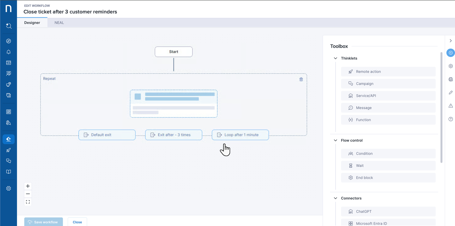This screenshot has height=226, width=455.
Task: Collapse the Connectors section
Action: pos(335,198)
